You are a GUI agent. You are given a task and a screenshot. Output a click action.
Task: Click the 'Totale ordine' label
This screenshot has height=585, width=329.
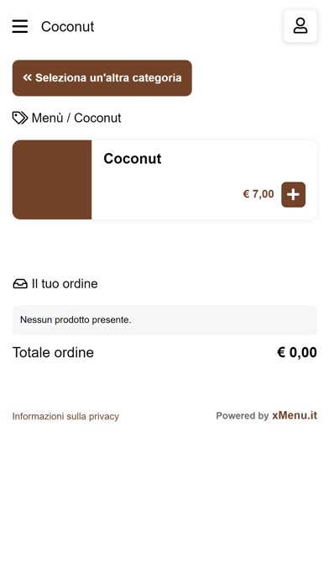(53, 352)
